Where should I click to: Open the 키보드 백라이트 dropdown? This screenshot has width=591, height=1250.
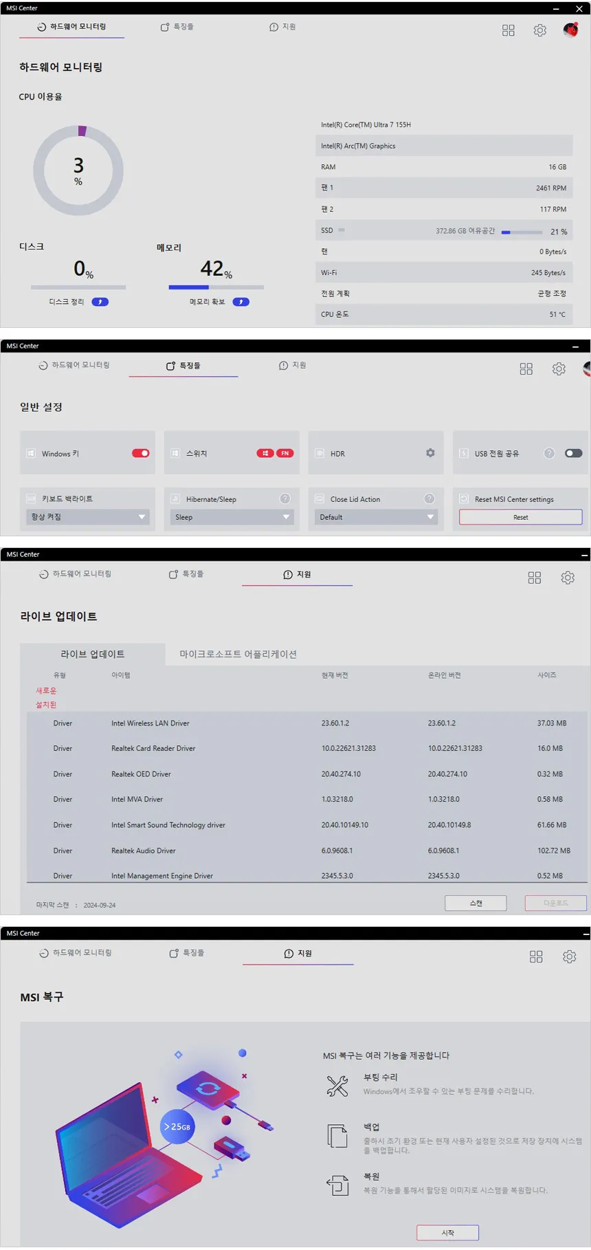(88, 517)
